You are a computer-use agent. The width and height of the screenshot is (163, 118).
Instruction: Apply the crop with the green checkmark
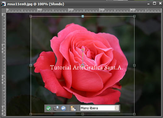(49, 108)
